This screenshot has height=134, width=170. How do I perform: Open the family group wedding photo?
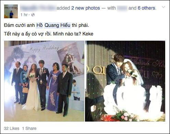point(44,81)
